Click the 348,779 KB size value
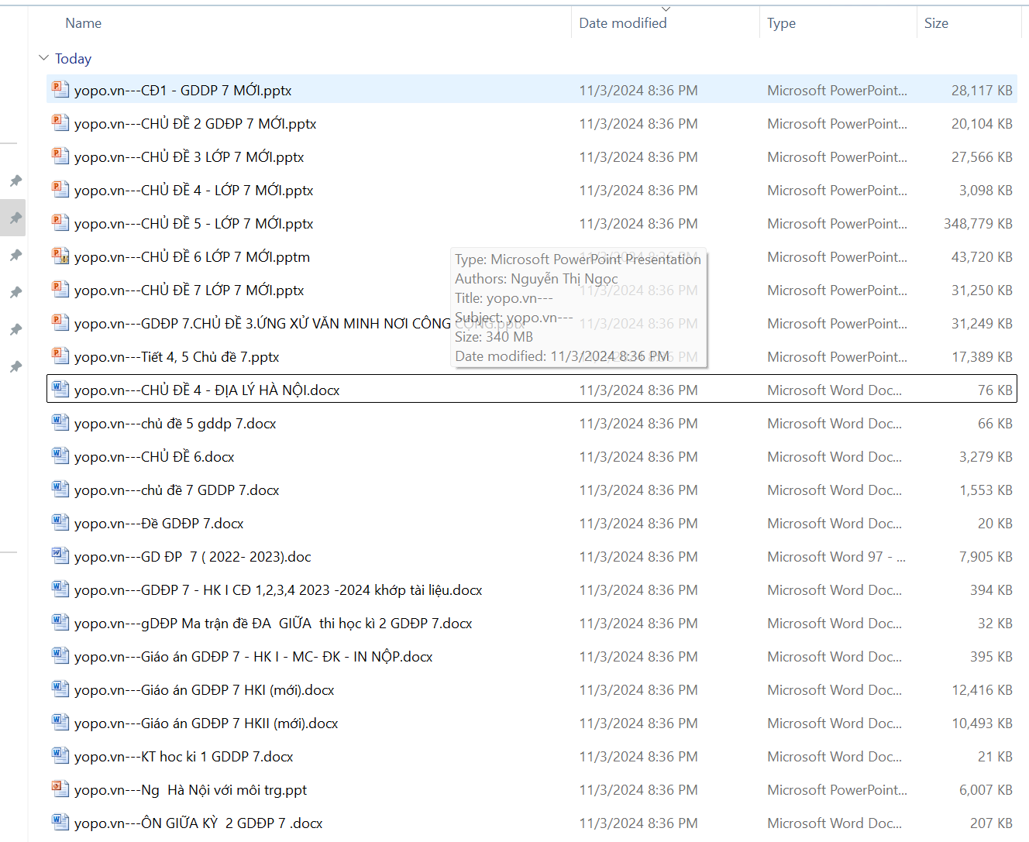 [x=978, y=224]
